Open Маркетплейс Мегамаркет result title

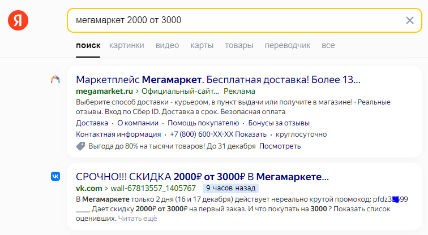pos(218,80)
